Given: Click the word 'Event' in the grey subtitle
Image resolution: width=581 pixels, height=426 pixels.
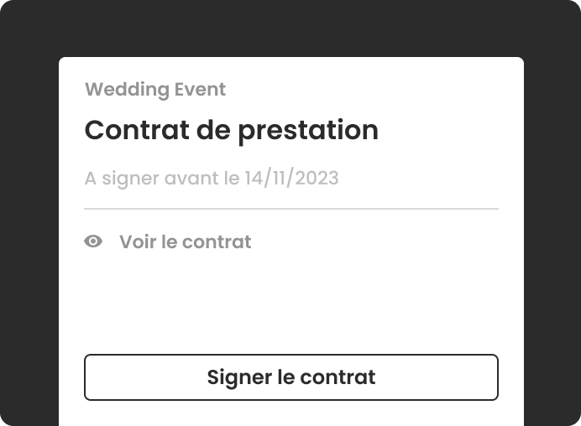Looking at the screenshot, I should coord(200,89).
